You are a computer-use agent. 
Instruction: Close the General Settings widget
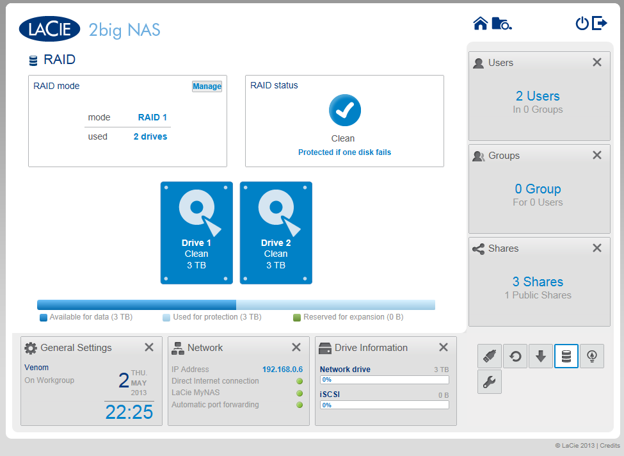pos(149,347)
